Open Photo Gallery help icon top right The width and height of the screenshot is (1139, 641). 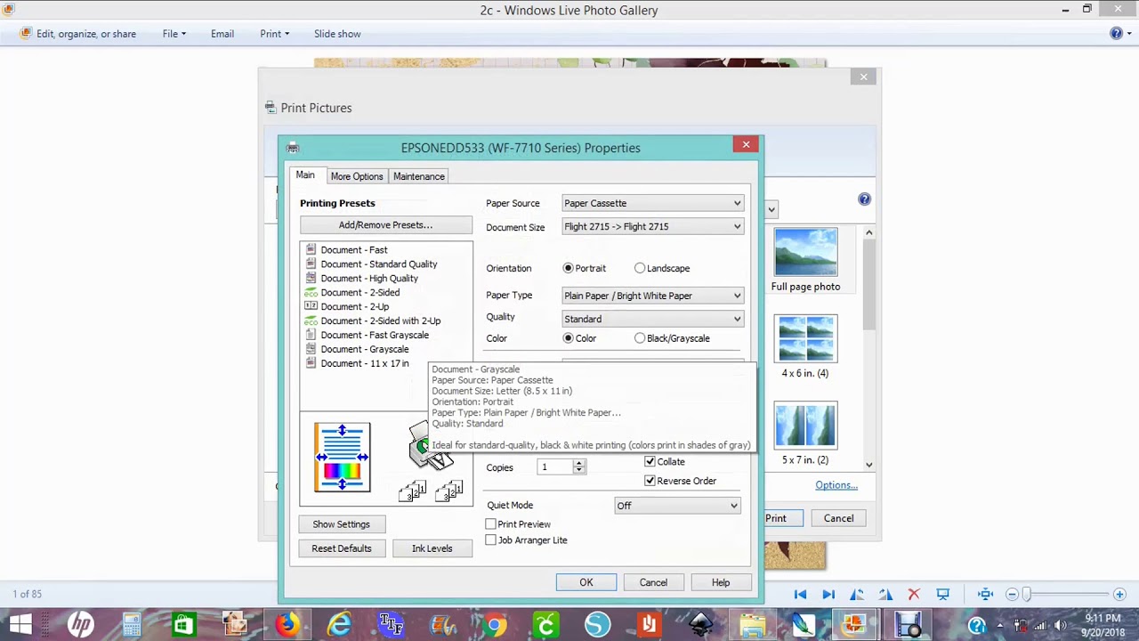pos(1116,33)
